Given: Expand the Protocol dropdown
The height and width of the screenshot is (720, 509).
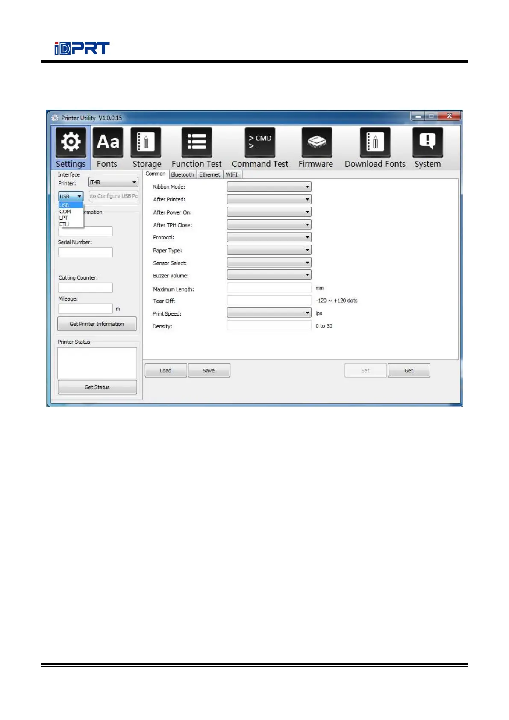Looking at the screenshot, I should pyautogui.click(x=269, y=237).
